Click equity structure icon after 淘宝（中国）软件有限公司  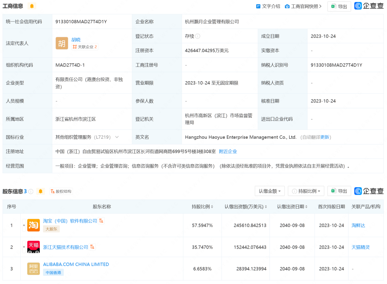(101, 221)
